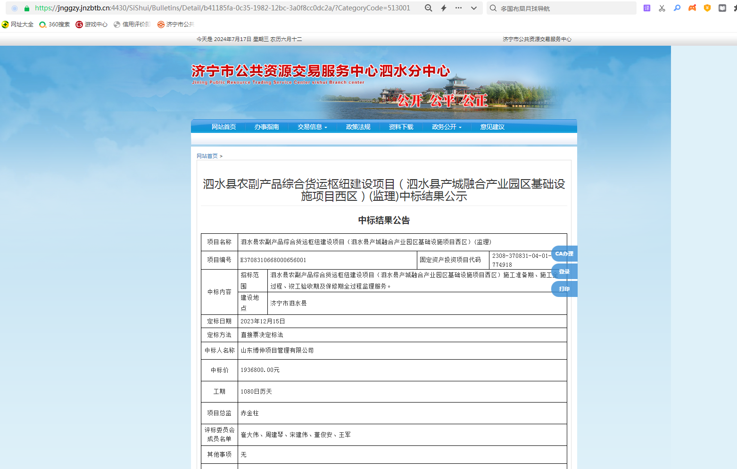The height and width of the screenshot is (469, 737).
Task: Click the address bar magnifier search icon
Action: (428, 8)
